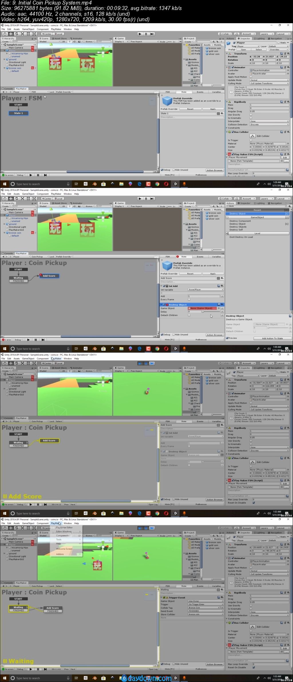This screenshot has height=682, width=293.
Task: Open the Tag dropdown in the 00:01:56 frame
Action: coord(248,46)
